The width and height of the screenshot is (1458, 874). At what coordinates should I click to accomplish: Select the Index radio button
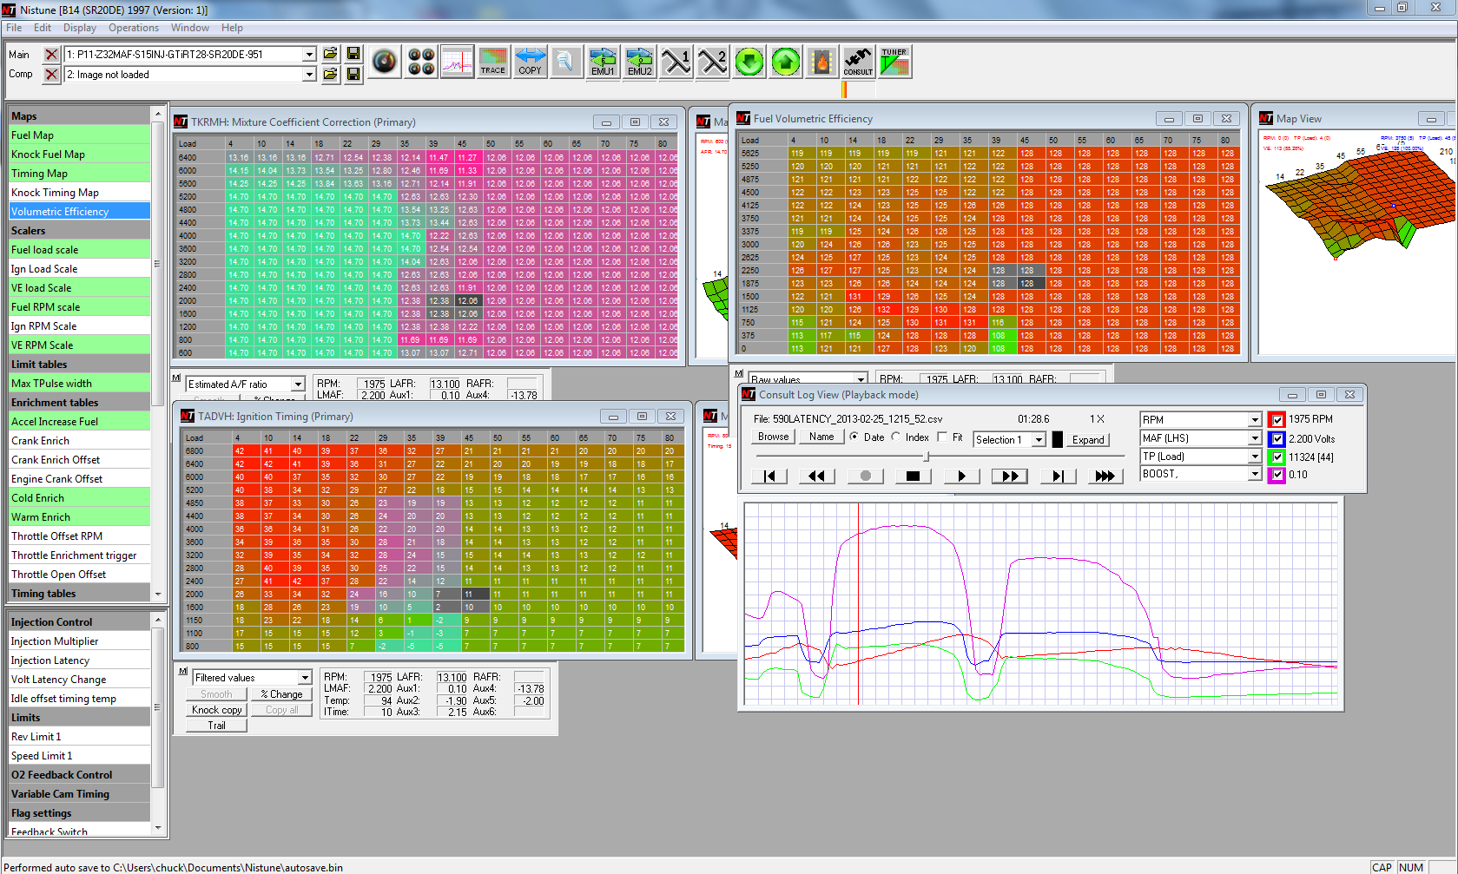pyautogui.click(x=896, y=437)
